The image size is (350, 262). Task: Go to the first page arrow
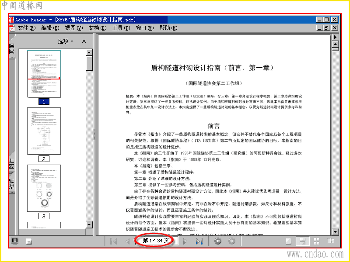(x=114, y=241)
